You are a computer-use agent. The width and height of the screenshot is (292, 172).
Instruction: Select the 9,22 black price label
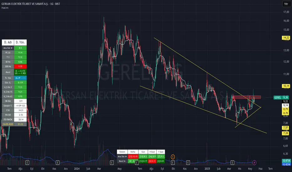[286, 101]
